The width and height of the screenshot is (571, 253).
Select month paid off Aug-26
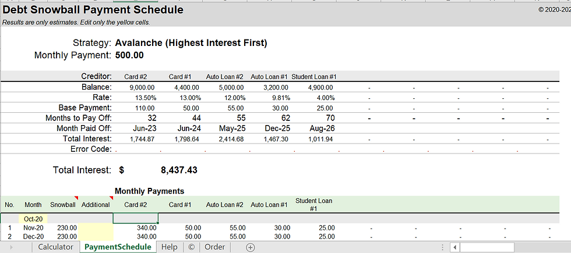[322, 129]
